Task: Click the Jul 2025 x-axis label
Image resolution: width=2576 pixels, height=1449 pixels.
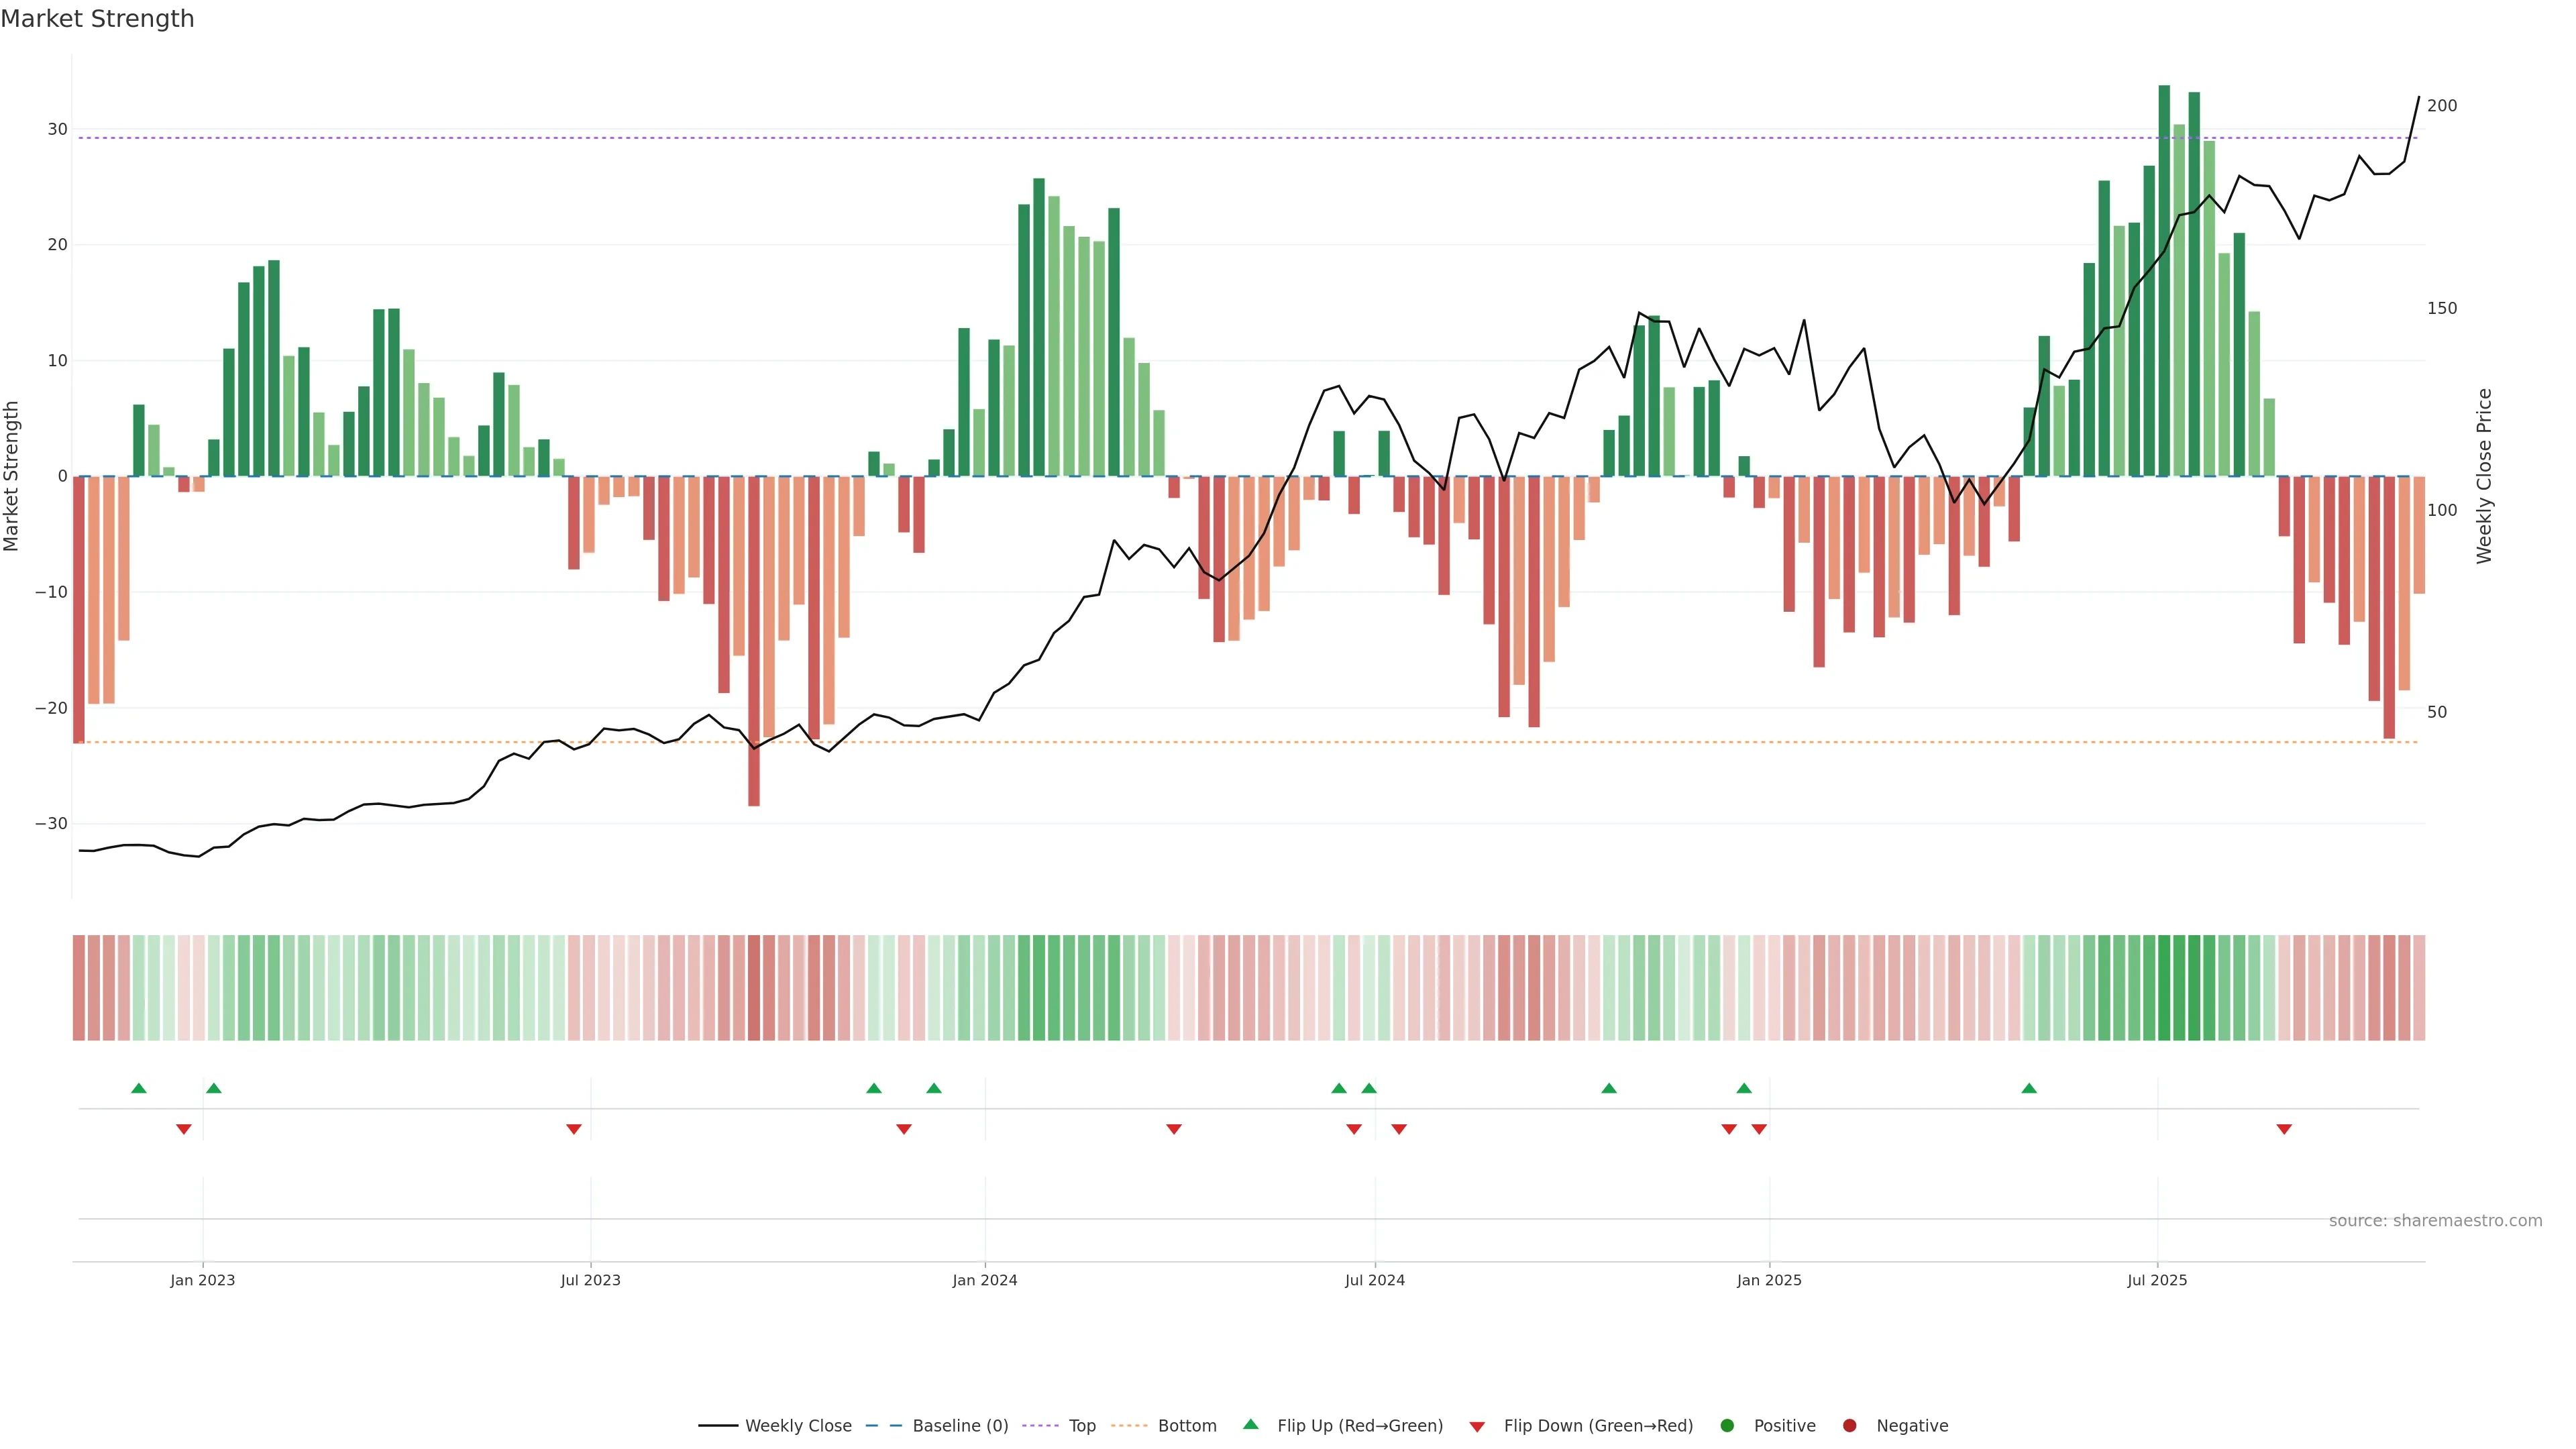Action: (2157, 1280)
